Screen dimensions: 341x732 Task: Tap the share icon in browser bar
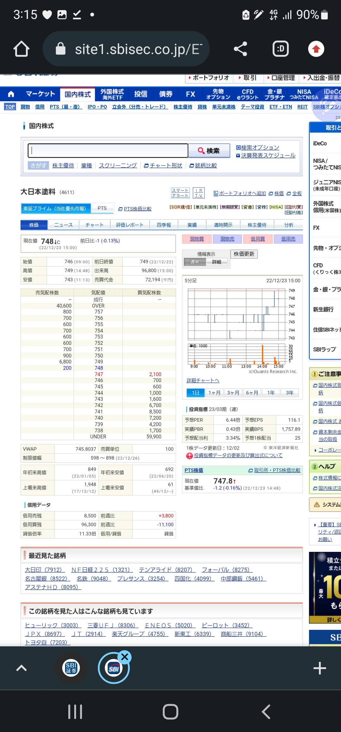(x=240, y=49)
